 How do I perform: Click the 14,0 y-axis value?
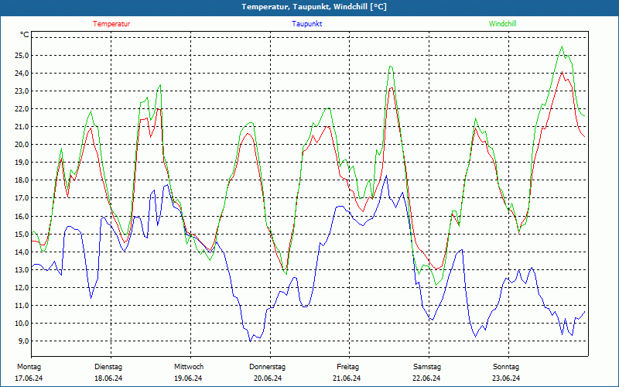tap(22, 252)
